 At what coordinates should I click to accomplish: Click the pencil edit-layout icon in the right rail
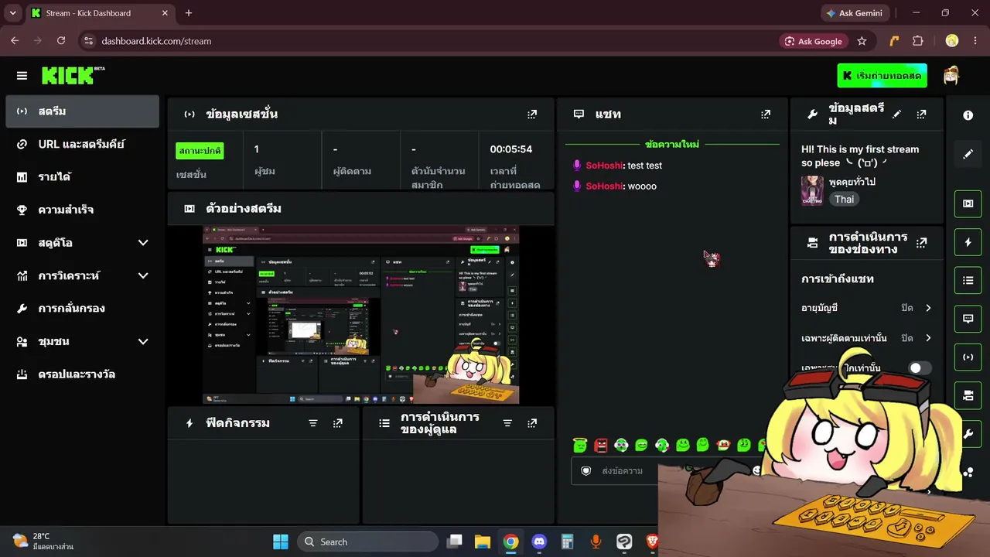click(x=968, y=154)
